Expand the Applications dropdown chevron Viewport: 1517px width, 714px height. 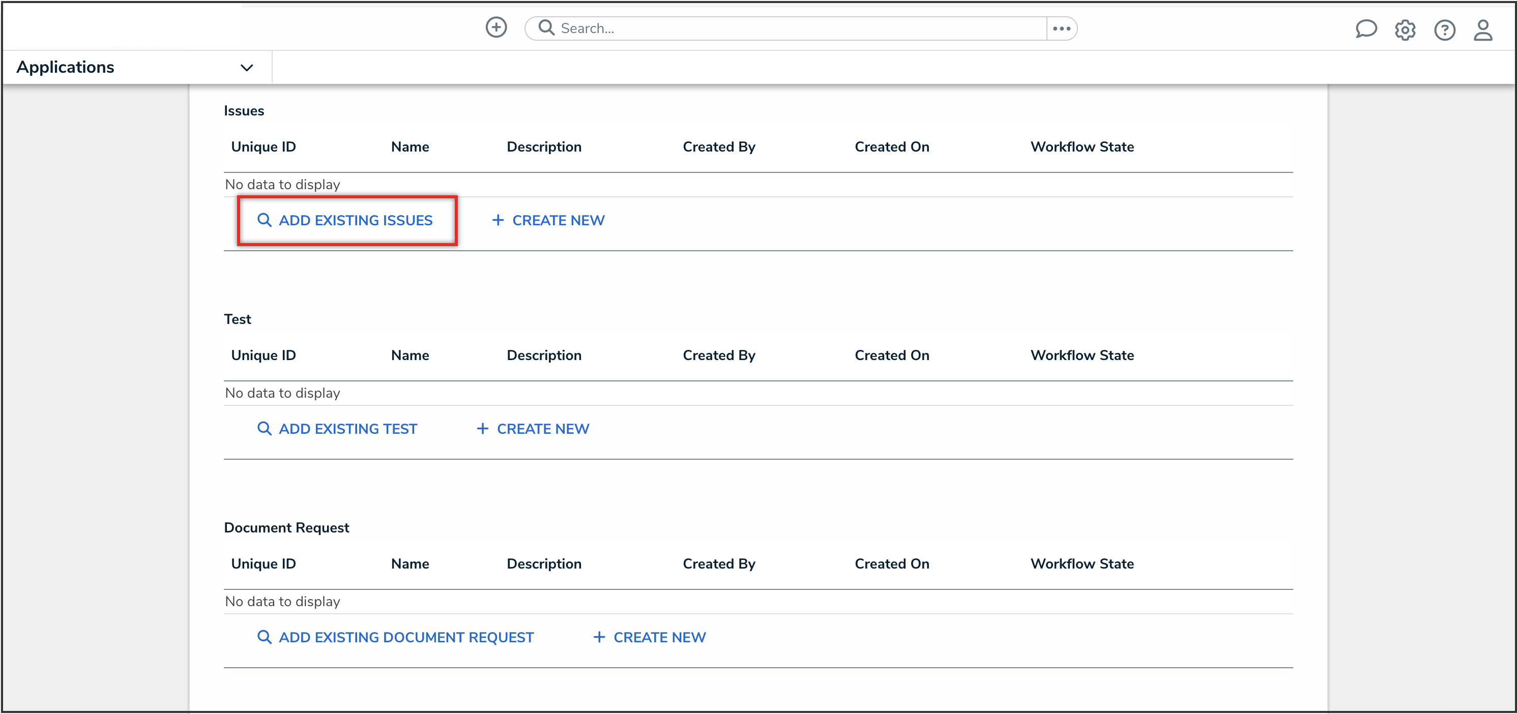247,68
